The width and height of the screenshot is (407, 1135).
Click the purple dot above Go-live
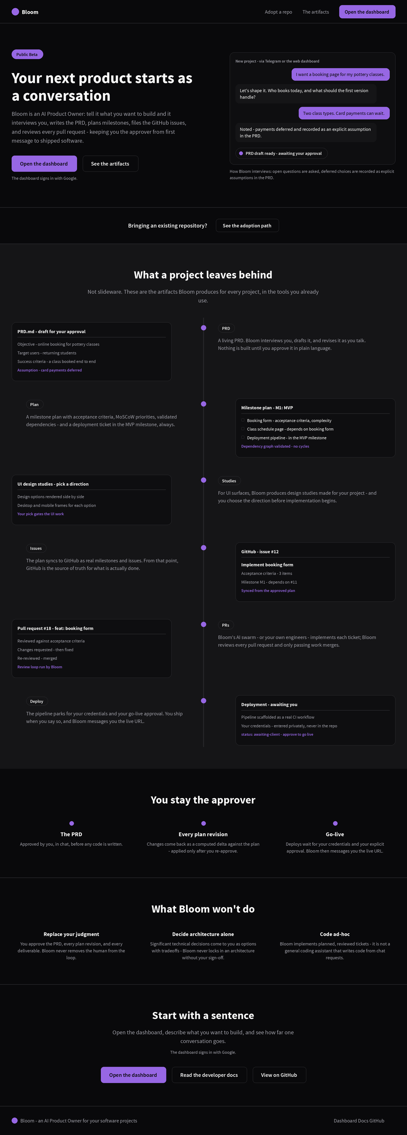[335, 823]
